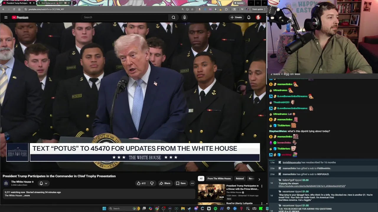Open 'Road to Liberty: Lafayette' video title
The height and width of the screenshot is (212, 378).
pos(239,203)
